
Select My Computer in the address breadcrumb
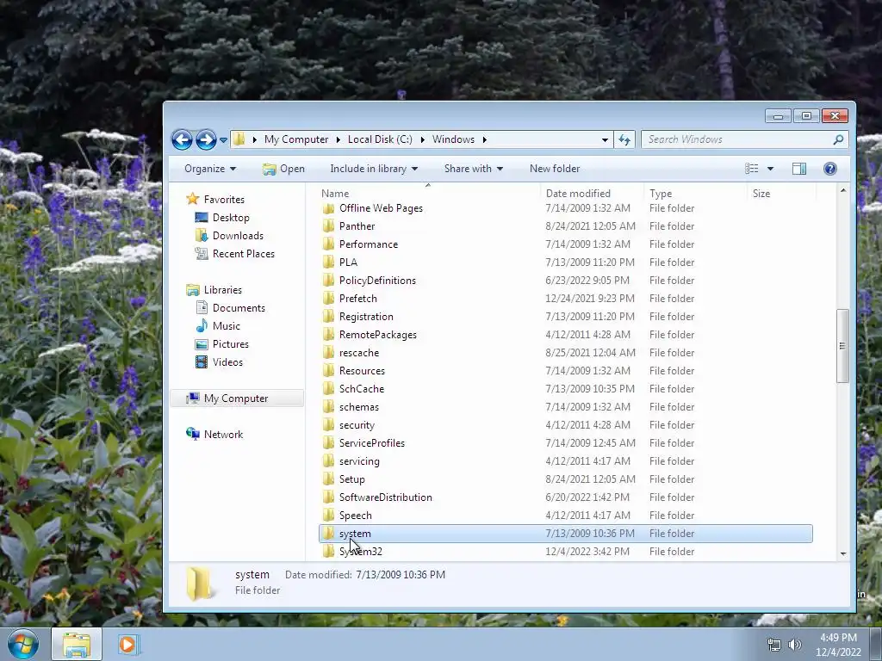click(x=296, y=139)
